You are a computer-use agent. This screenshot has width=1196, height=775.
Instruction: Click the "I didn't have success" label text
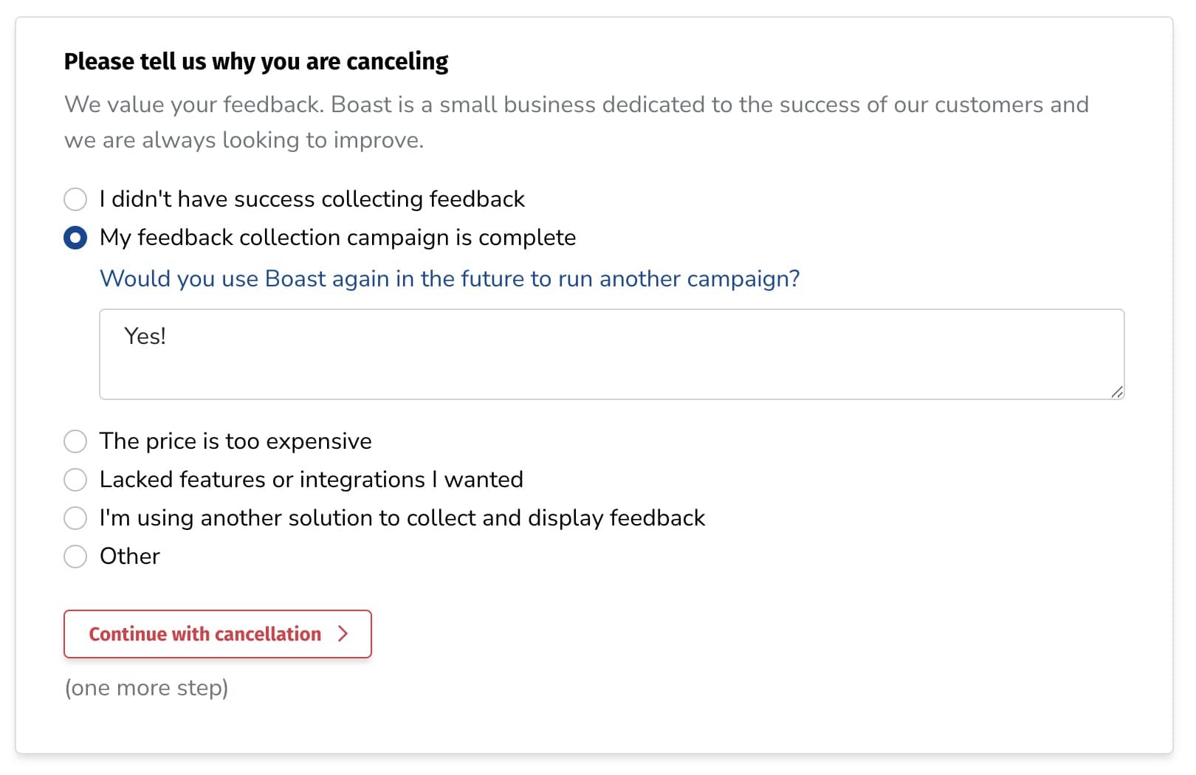coord(312,199)
